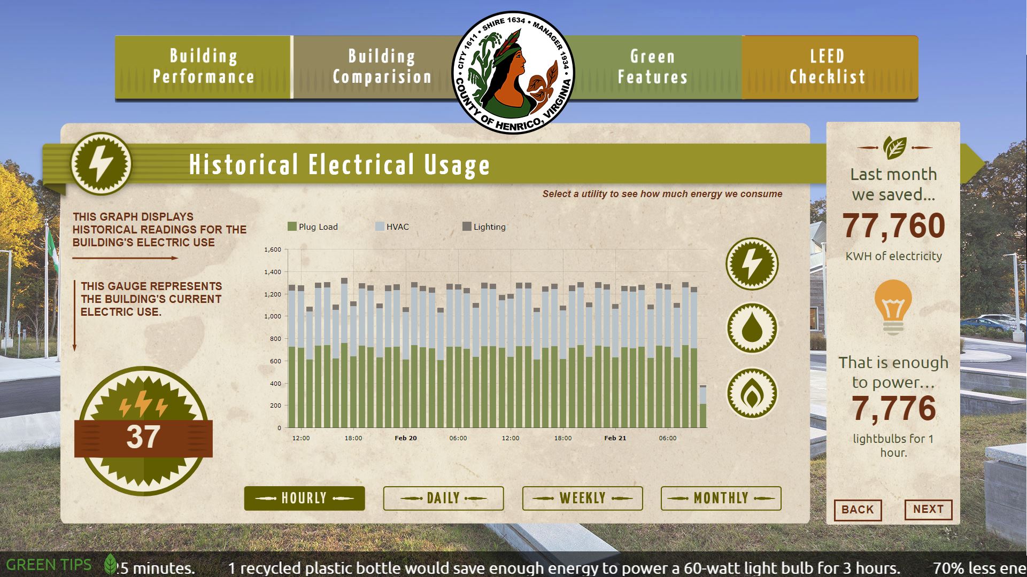The image size is (1027, 577).
Task: Select the electricity lightning bolt utility icon
Action: pyautogui.click(x=752, y=264)
